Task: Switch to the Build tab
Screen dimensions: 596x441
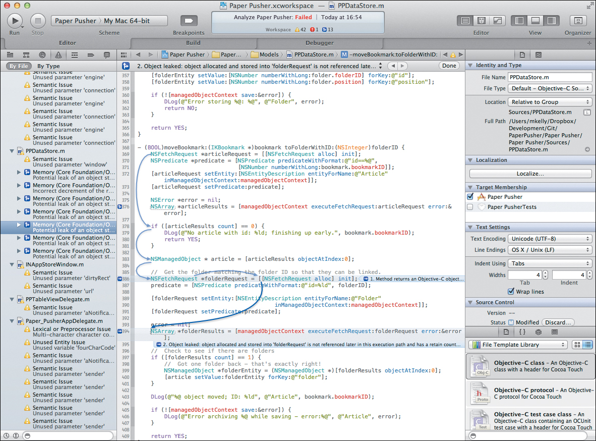Action: 193,43
